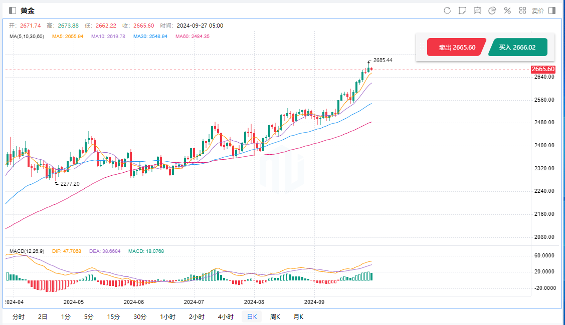The width and height of the screenshot is (565, 325).
Task: Open the chart indicator board icon
Action: coord(477,11)
